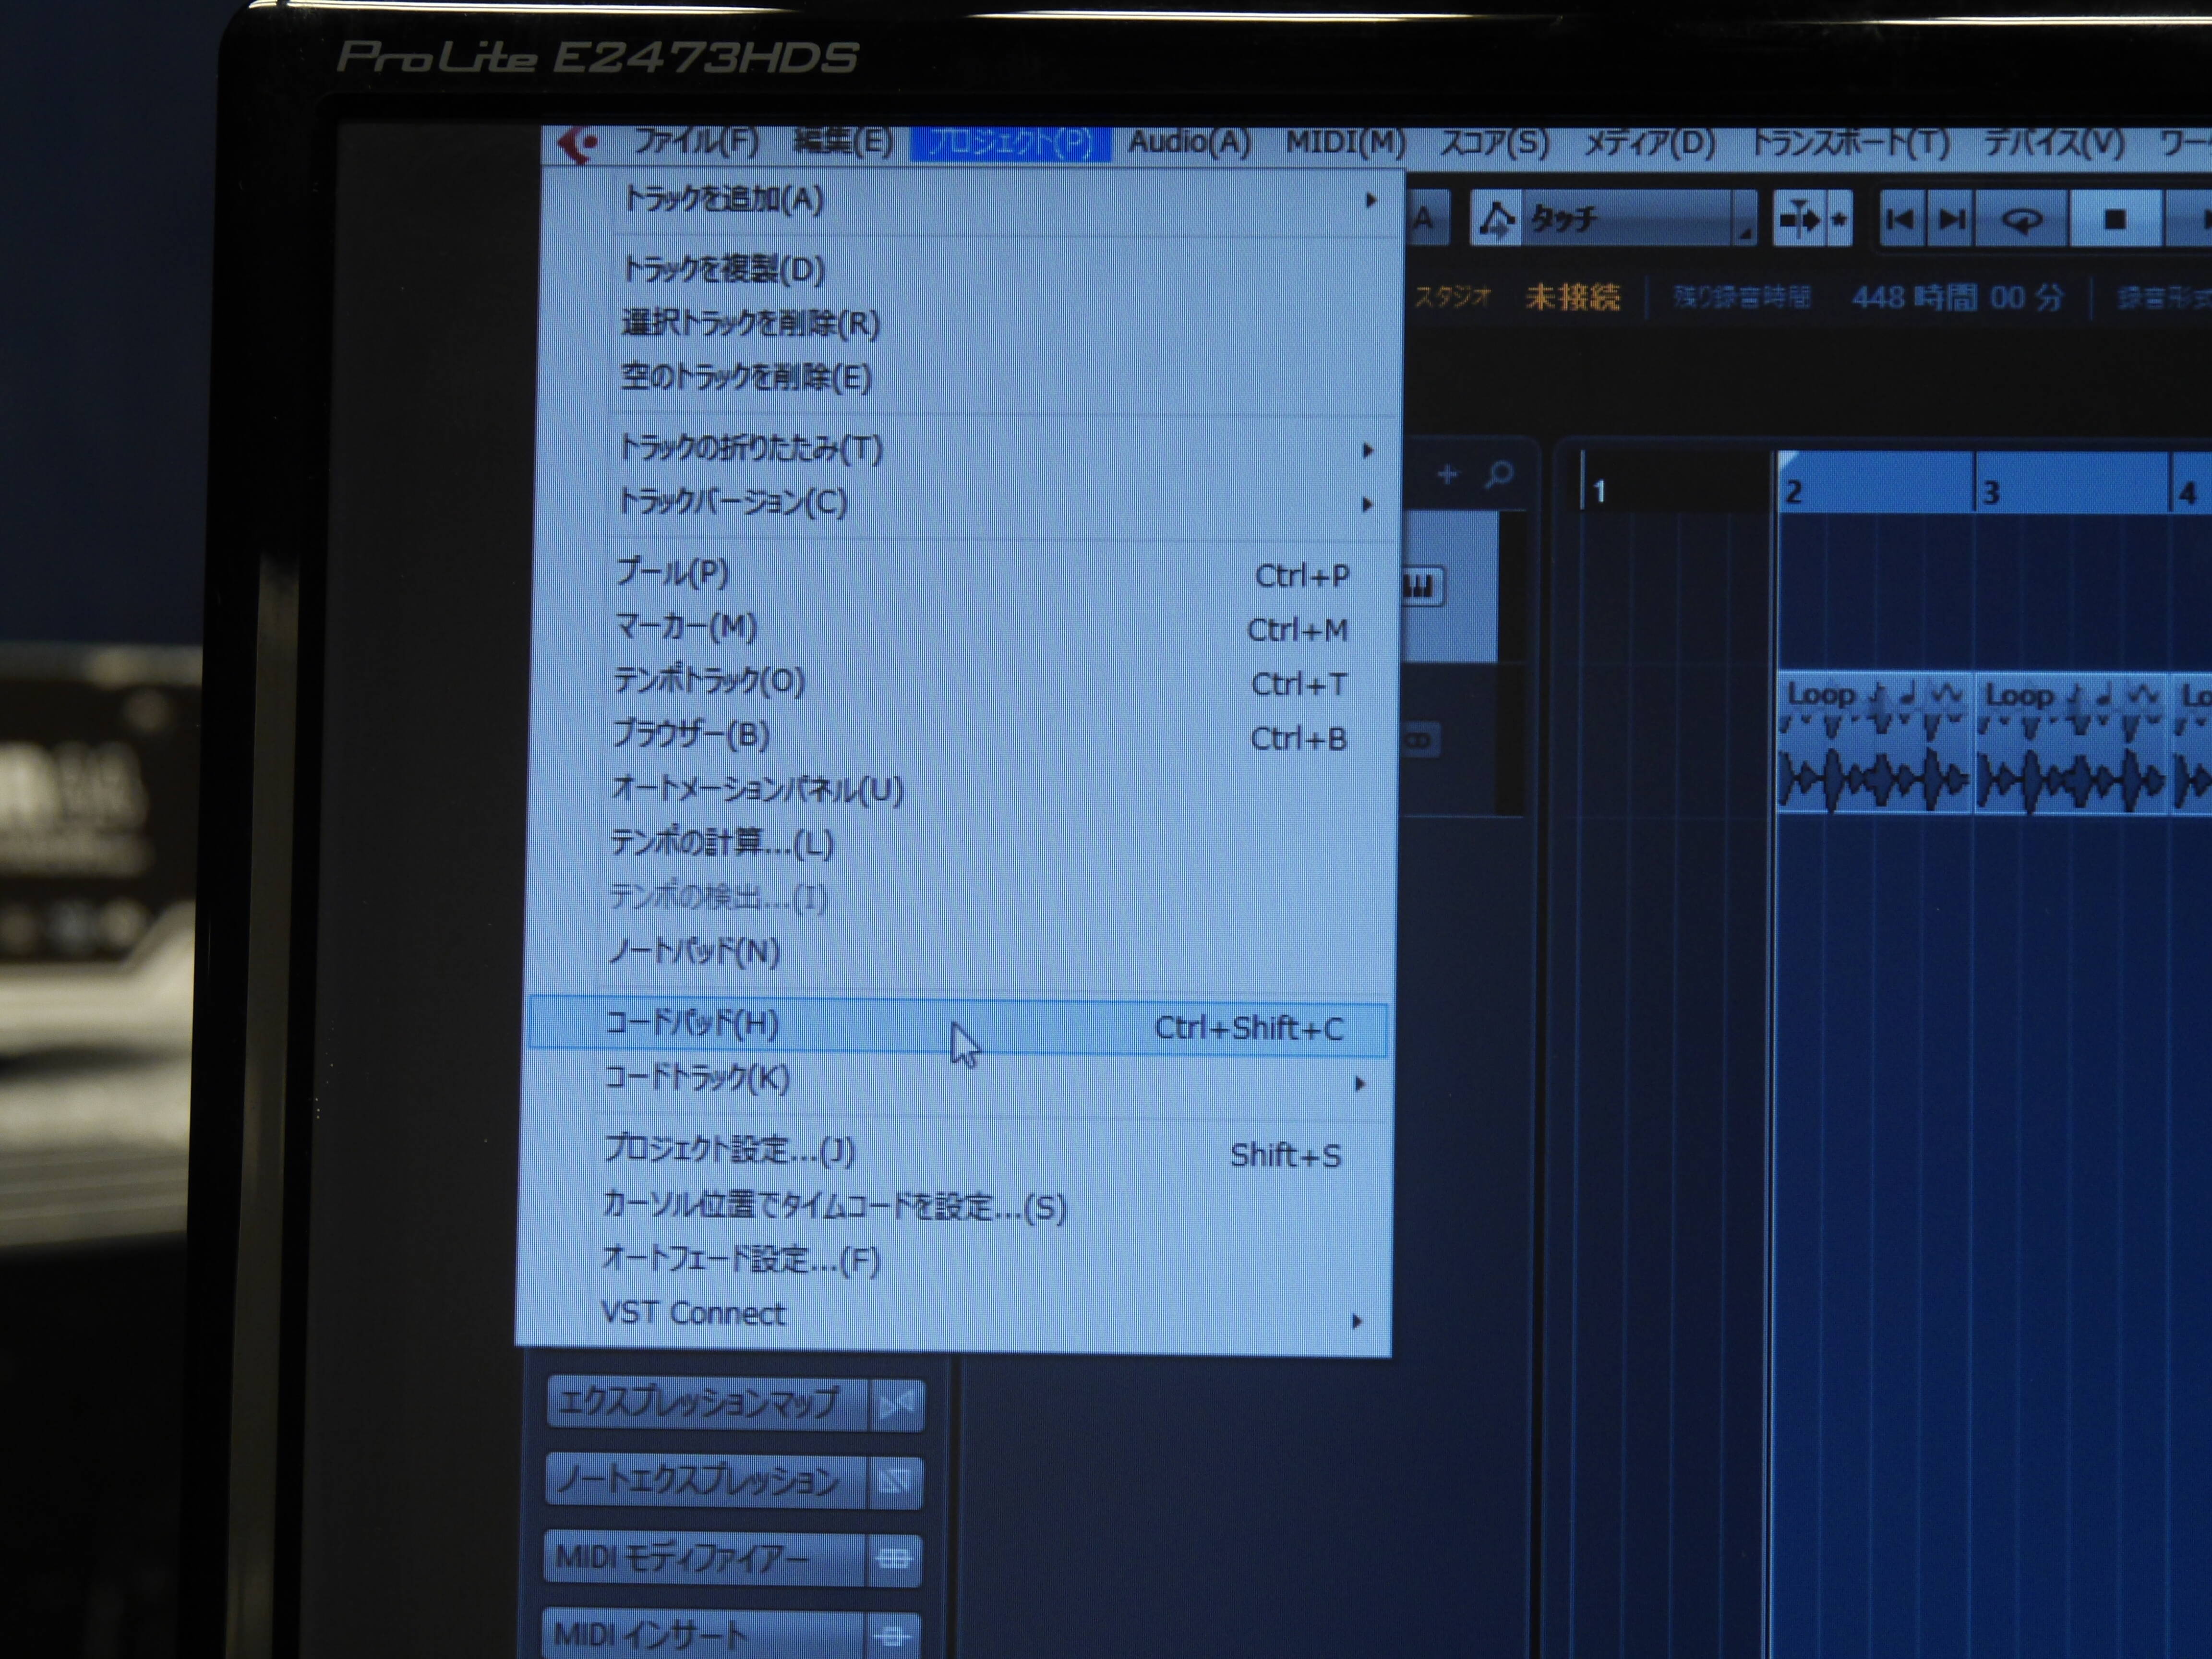Open the メディア(D) menu

pos(1649,143)
